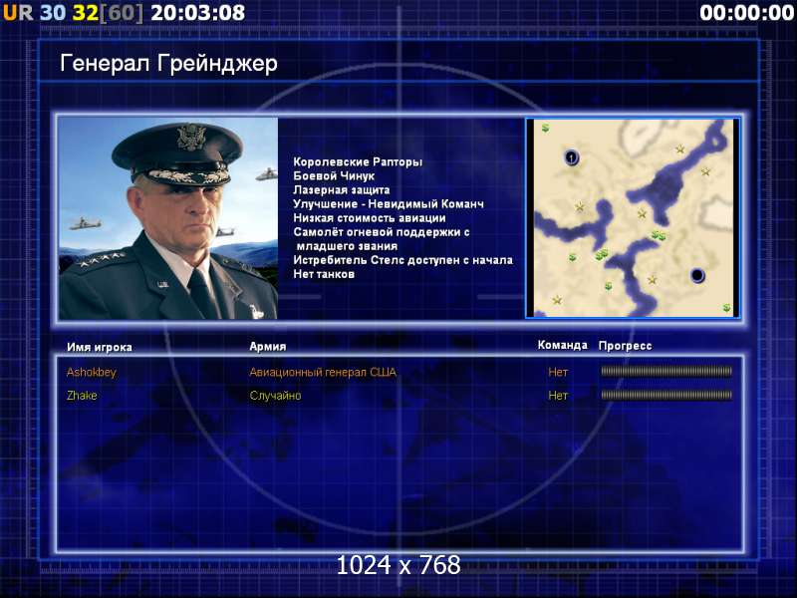The image size is (797, 598).
Task: Click the 'Прогресс' column header
Action: tap(626, 346)
